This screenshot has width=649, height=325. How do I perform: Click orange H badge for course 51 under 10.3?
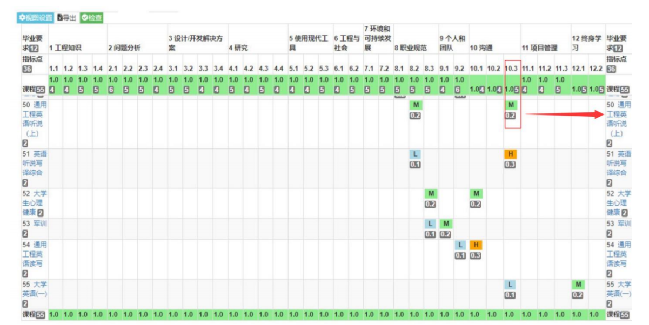coord(511,154)
